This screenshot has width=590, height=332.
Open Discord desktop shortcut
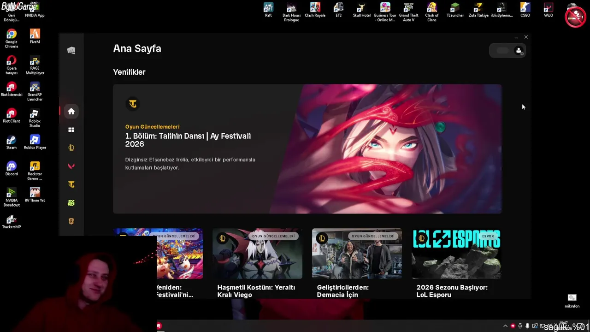[12, 168]
